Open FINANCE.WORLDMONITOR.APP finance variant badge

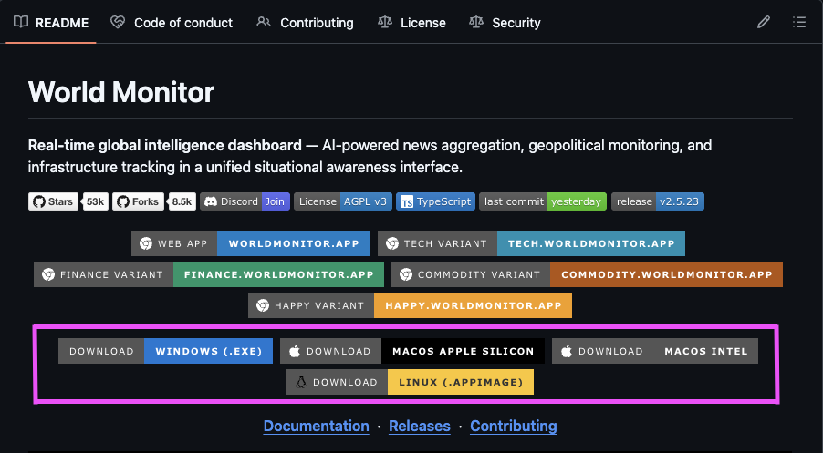[x=208, y=274]
